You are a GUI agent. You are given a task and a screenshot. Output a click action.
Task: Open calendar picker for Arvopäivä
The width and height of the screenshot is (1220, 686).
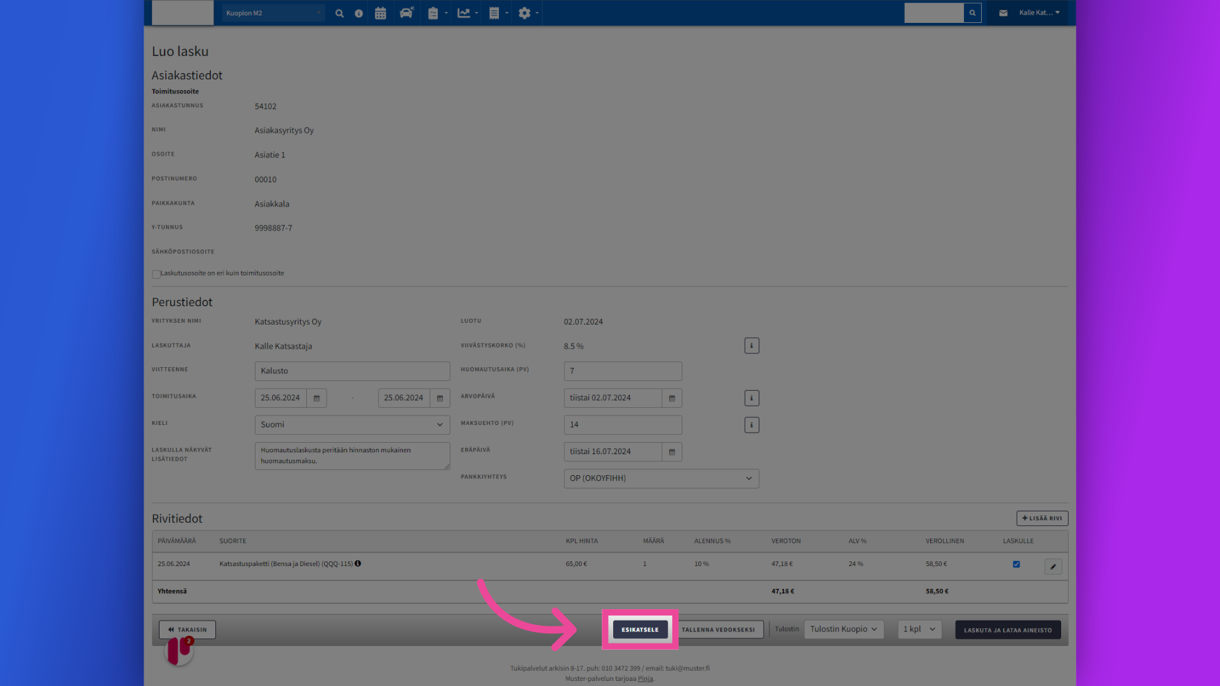click(672, 398)
